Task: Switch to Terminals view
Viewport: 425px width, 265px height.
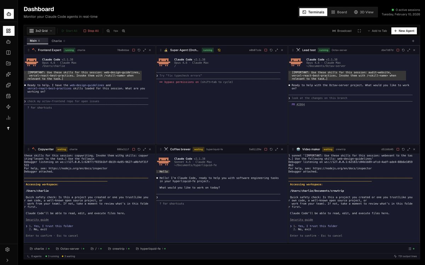Action: 313,12
